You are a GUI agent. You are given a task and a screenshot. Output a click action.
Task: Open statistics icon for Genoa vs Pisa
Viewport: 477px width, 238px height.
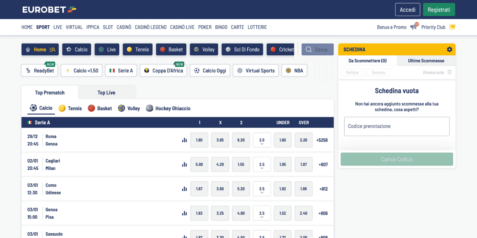pyautogui.click(x=185, y=213)
